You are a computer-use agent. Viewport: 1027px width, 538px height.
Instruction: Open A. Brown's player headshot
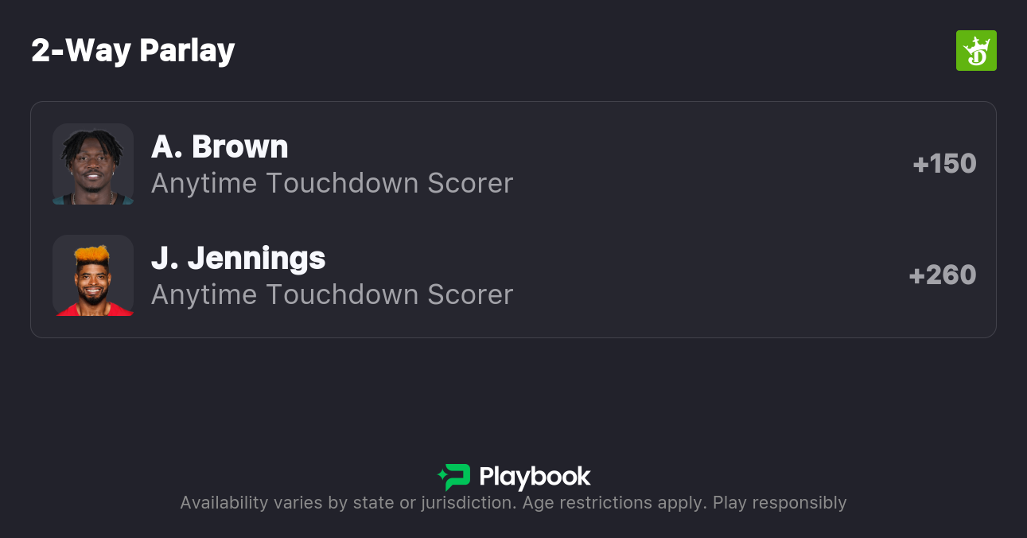tap(93, 164)
